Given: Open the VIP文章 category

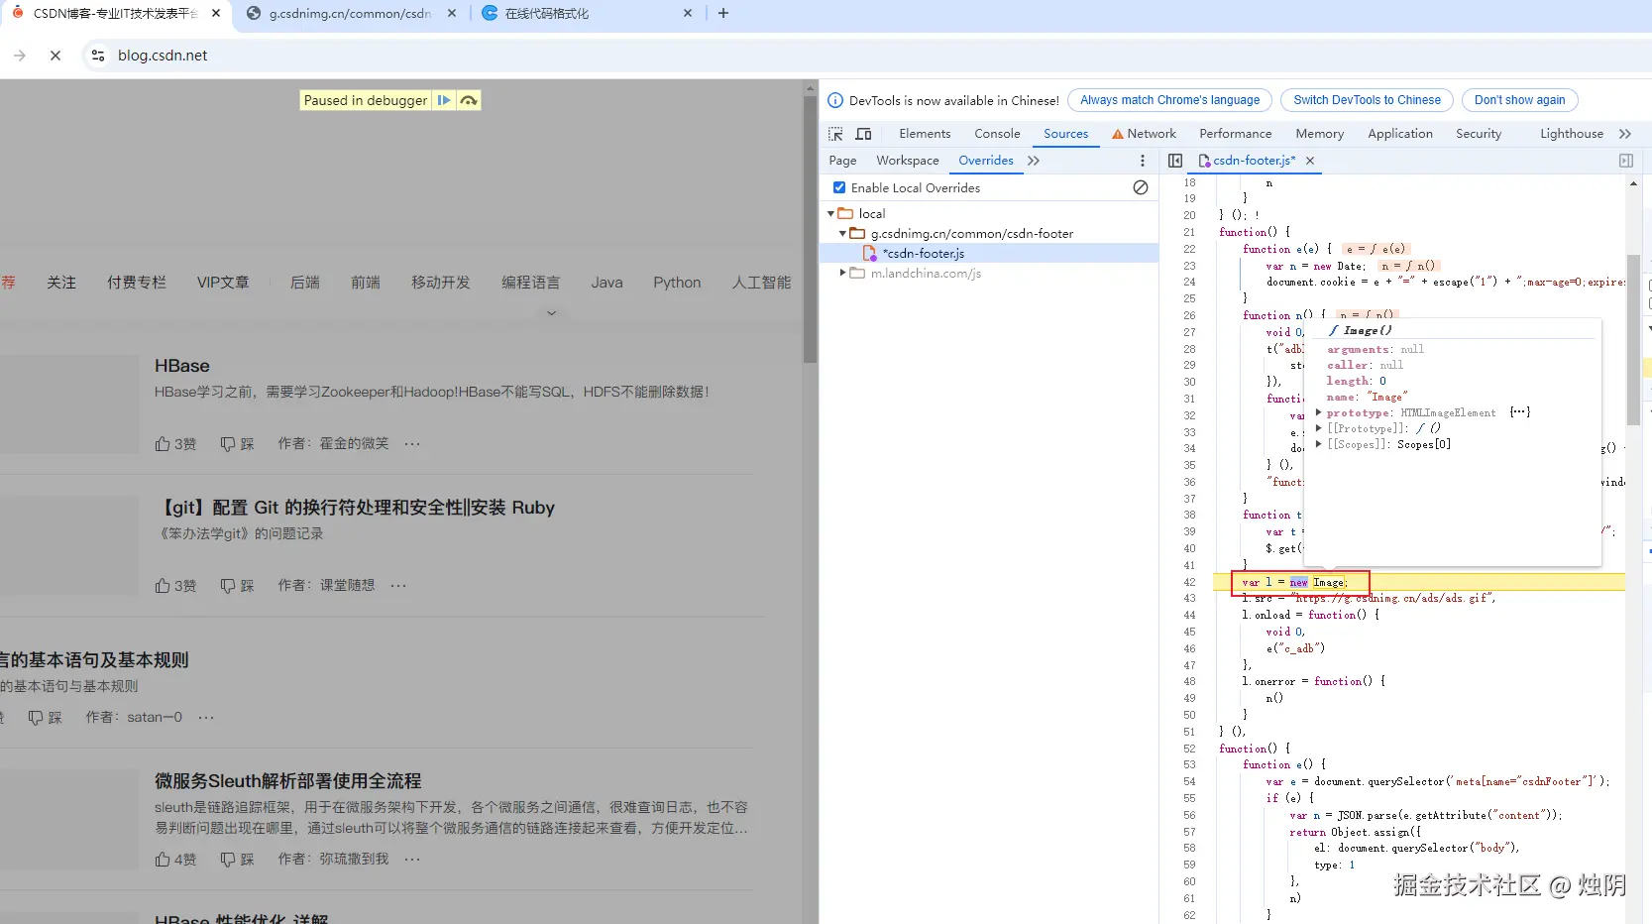Looking at the screenshot, I should tap(223, 283).
